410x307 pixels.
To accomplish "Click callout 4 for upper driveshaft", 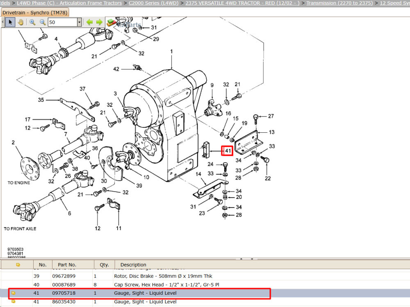I will [x=56, y=39].
